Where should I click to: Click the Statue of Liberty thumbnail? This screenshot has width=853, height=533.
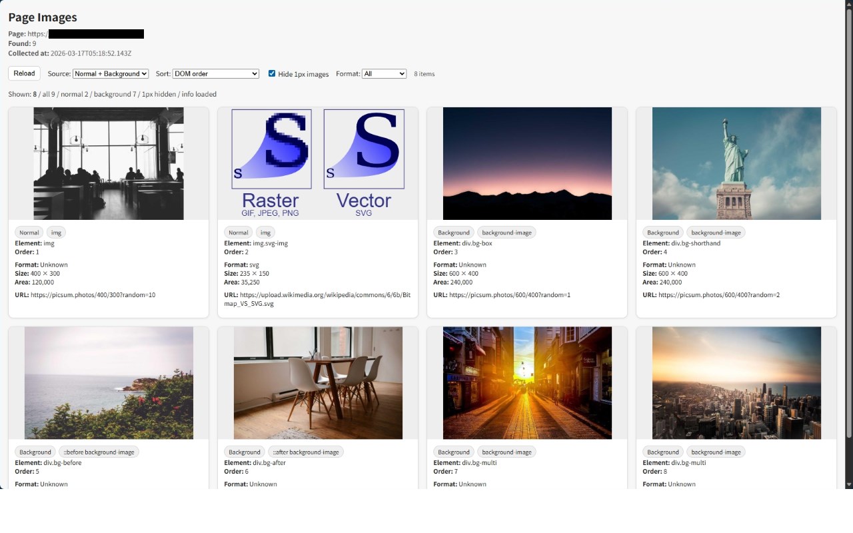[736, 163]
